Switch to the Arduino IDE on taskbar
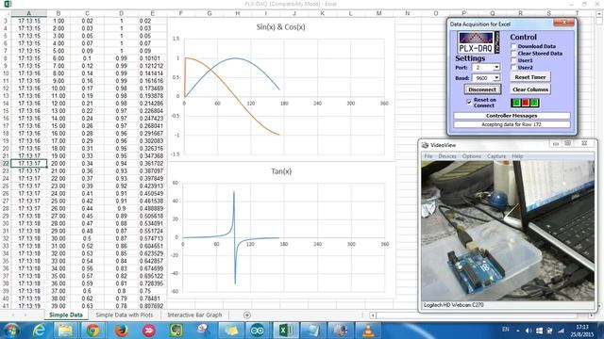 click(x=258, y=331)
